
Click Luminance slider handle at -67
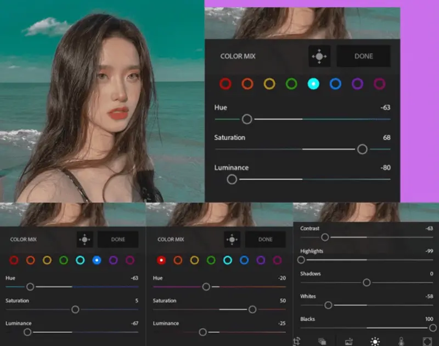(27, 332)
